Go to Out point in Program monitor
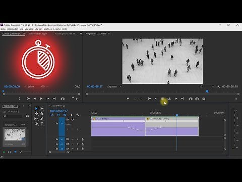The width and height of the screenshot is (242, 182). 183,99
